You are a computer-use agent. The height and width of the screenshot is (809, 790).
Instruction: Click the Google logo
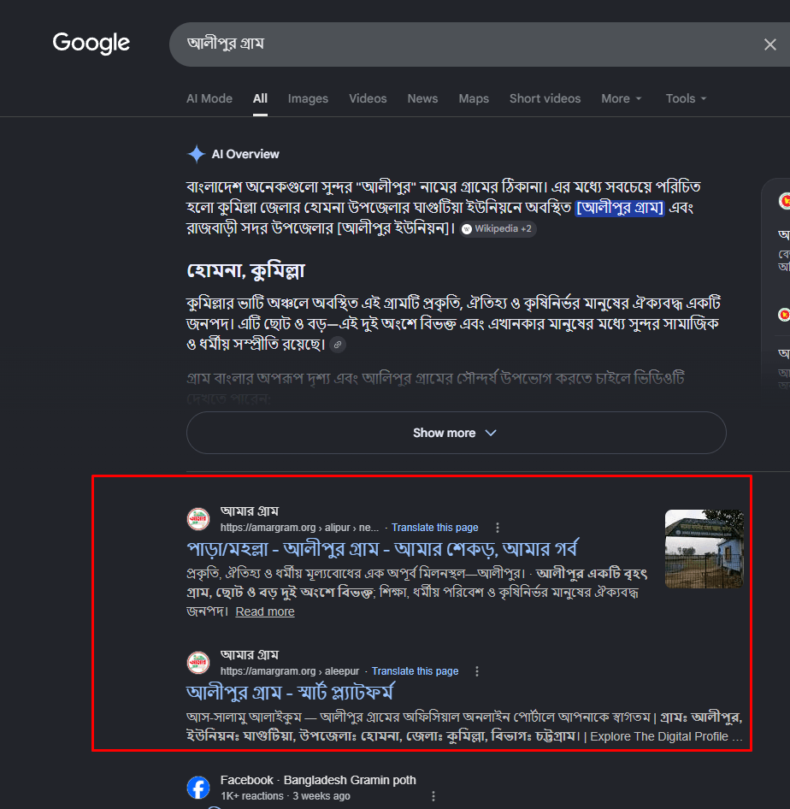point(91,43)
